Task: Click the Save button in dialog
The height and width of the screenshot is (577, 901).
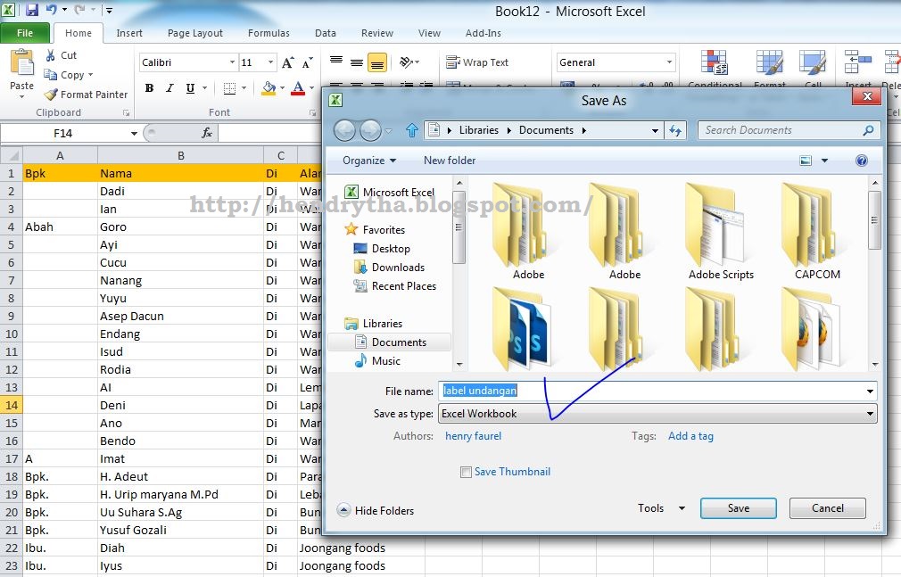Action: click(x=739, y=508)
